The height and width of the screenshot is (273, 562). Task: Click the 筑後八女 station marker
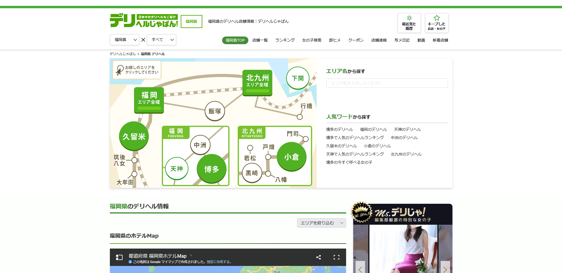click(134, 160)
